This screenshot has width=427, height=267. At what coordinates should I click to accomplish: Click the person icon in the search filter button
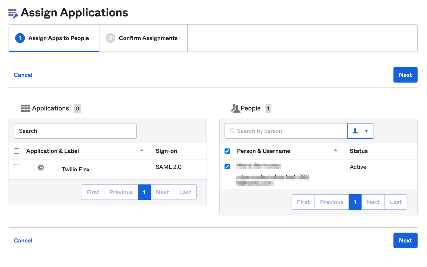coord(355,131)
